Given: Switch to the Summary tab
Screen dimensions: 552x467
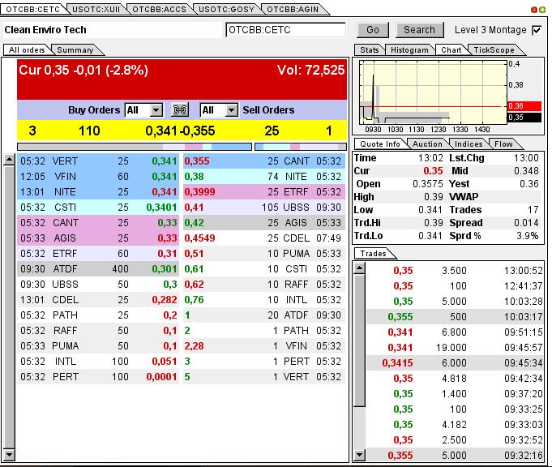Looking at the screenshot, I should click(x=75, y=50).
